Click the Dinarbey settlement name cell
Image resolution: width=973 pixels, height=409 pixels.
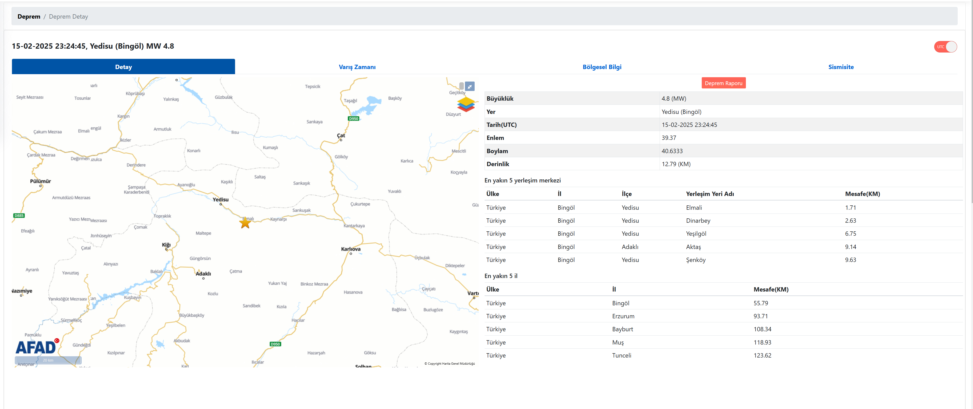tap(698, 221)
